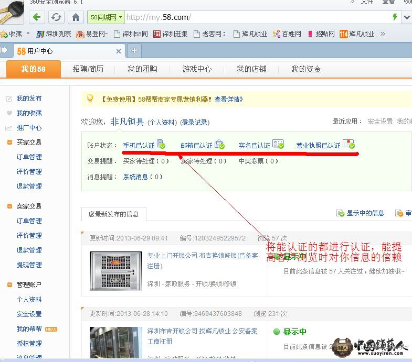412x362 pixels.
Task: Click the green lightning speed icon
Action: coord(395,17)
